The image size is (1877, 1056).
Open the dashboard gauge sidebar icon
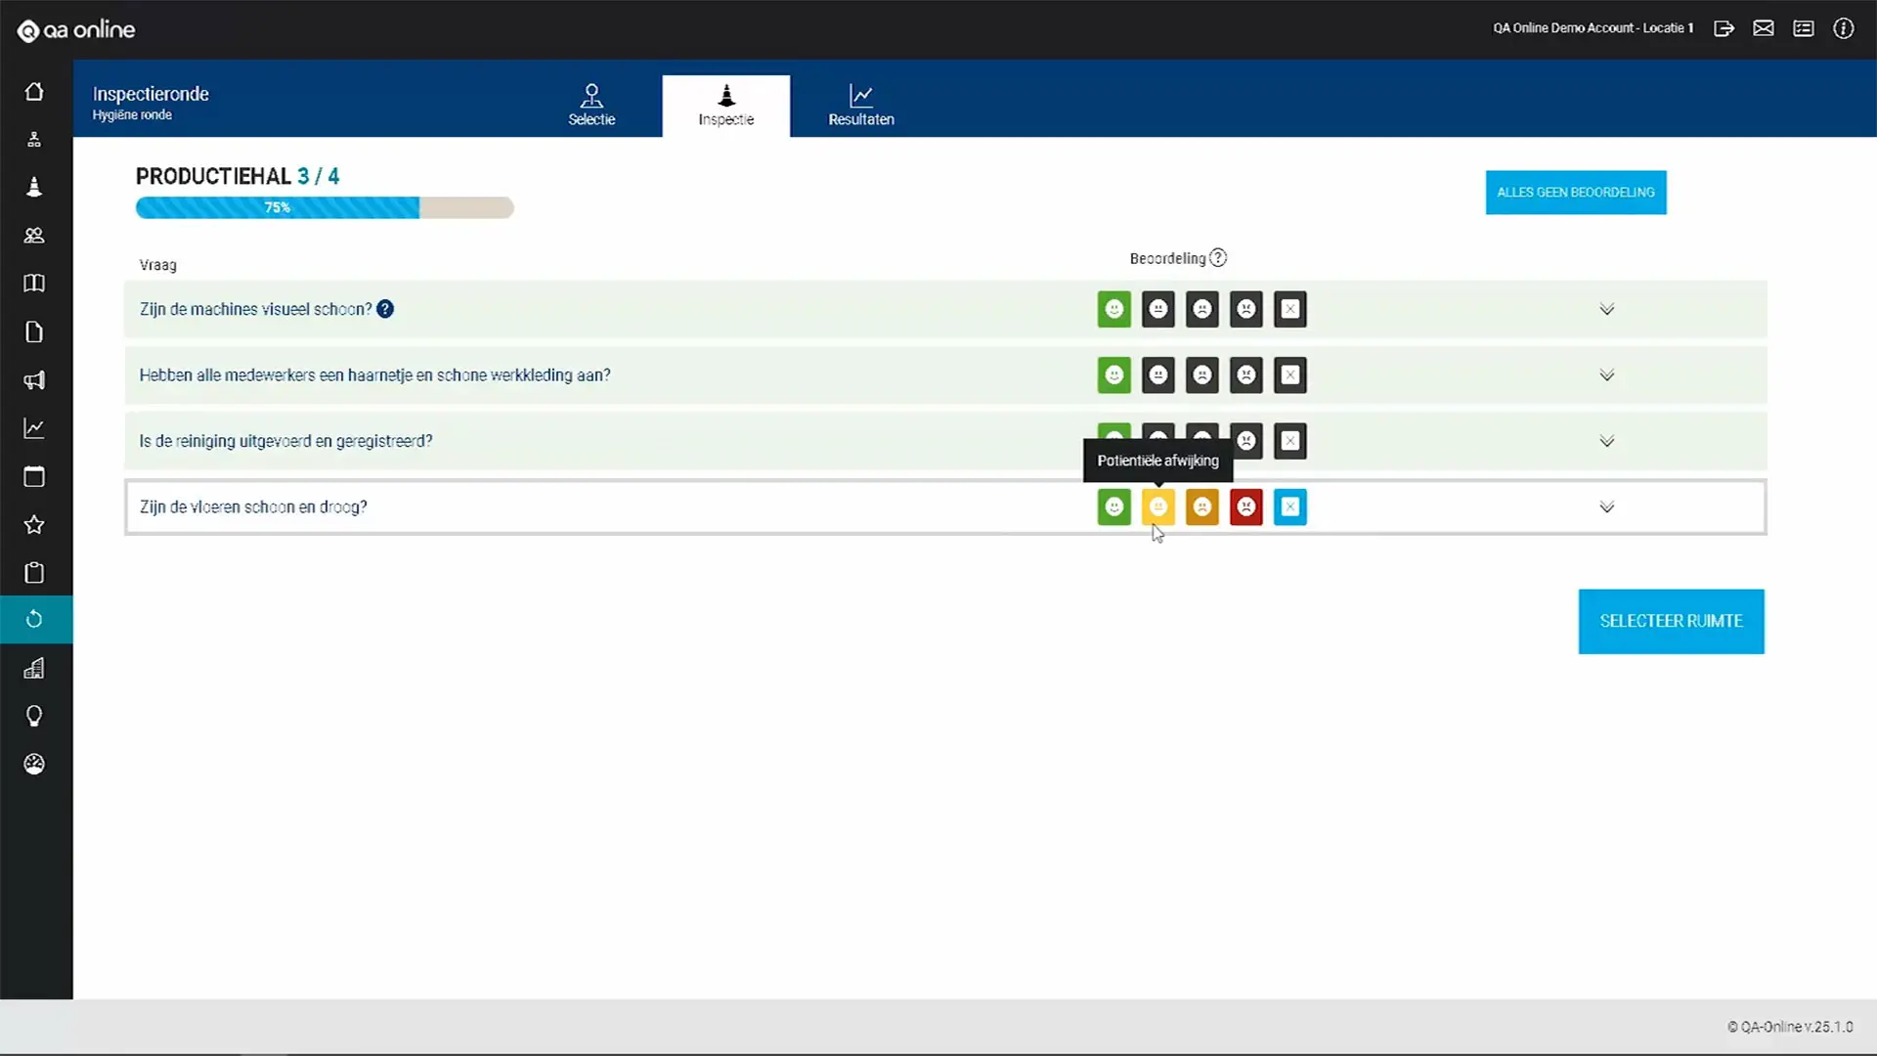(34, 764)
